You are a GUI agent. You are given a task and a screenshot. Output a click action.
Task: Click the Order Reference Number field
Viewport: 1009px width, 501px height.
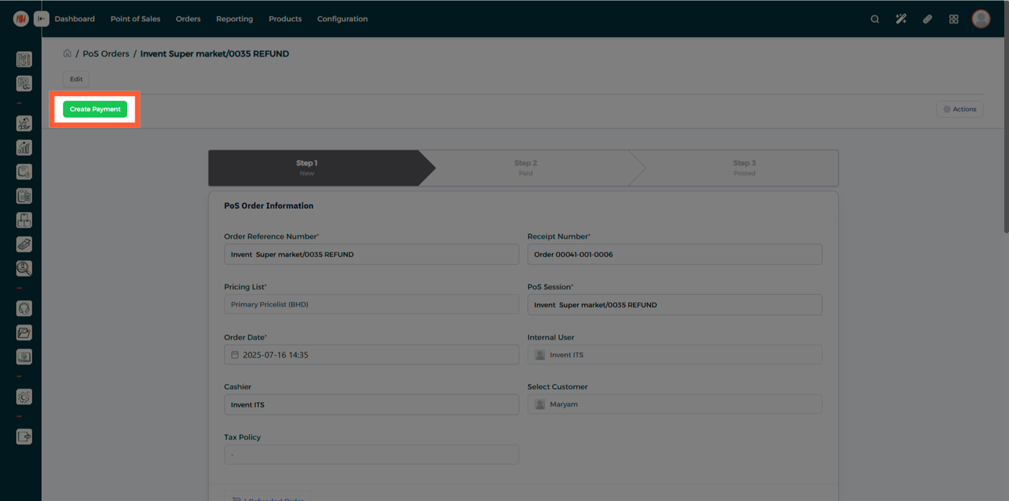(x=371, y=254)
